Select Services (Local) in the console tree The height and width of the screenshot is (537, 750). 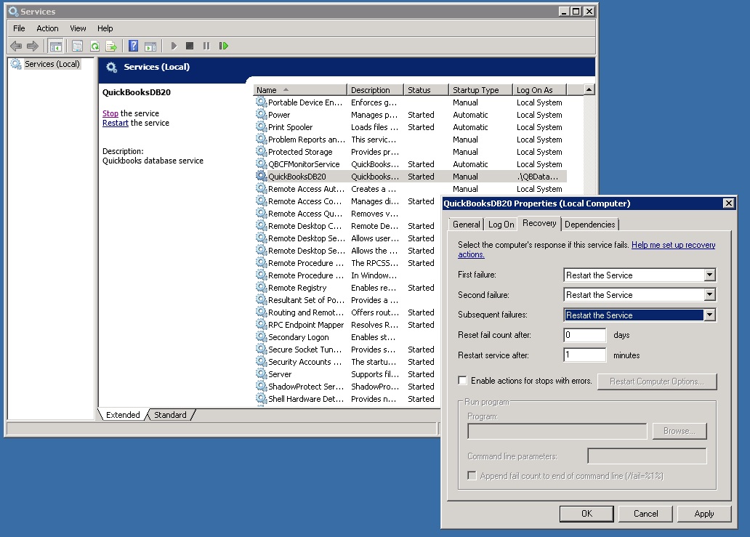52,64
